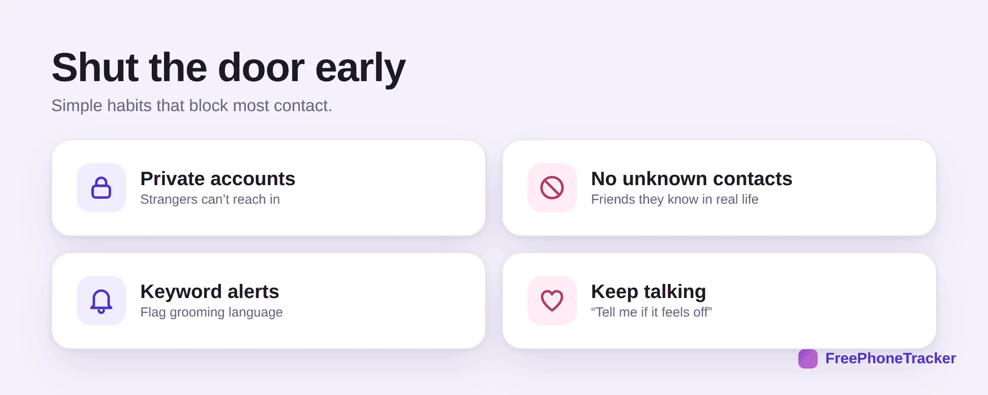988x395 pixels.
Task: Click the 'Shut the door early' headline
Action: click(228, 67)
